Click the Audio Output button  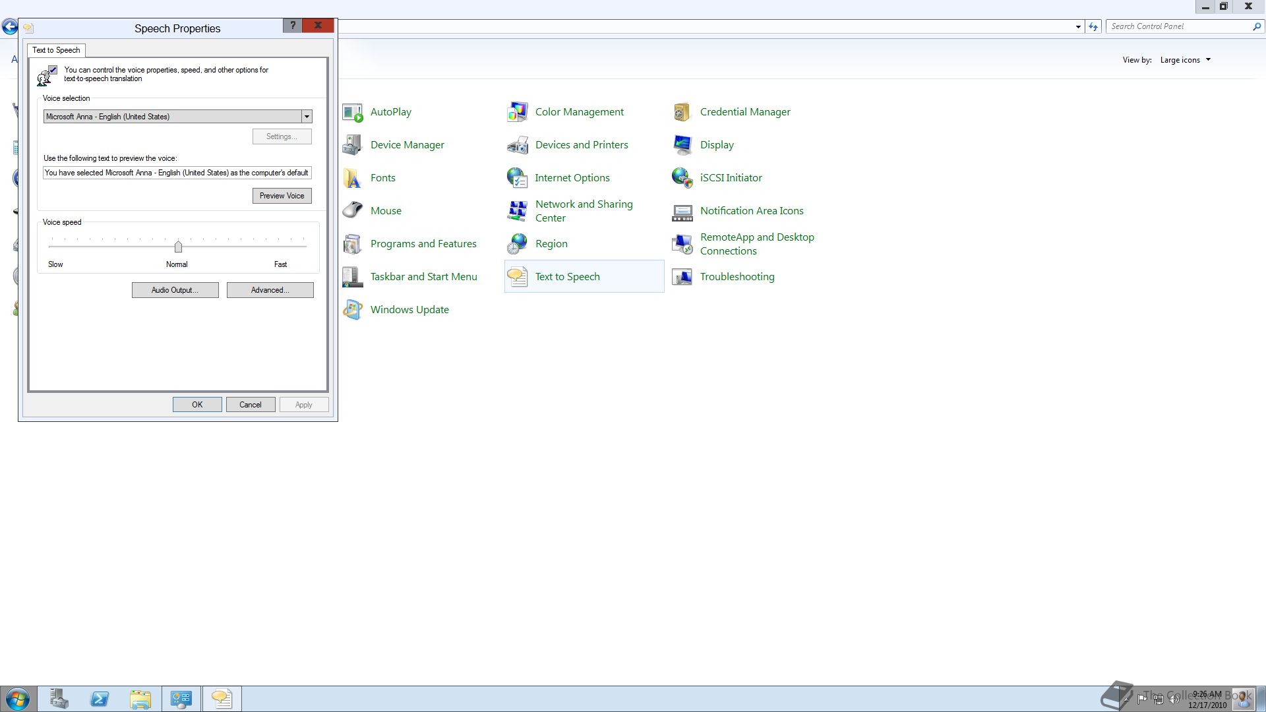(x=175, y=290)
